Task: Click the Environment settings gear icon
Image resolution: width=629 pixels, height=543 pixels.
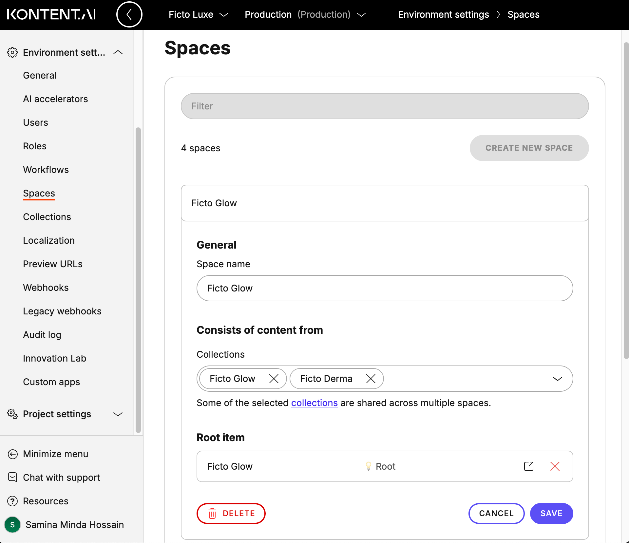Action: click(x=12, y=52)
